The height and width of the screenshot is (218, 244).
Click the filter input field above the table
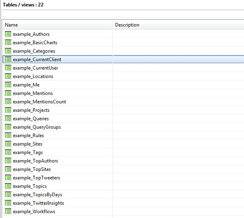point(122,14)
